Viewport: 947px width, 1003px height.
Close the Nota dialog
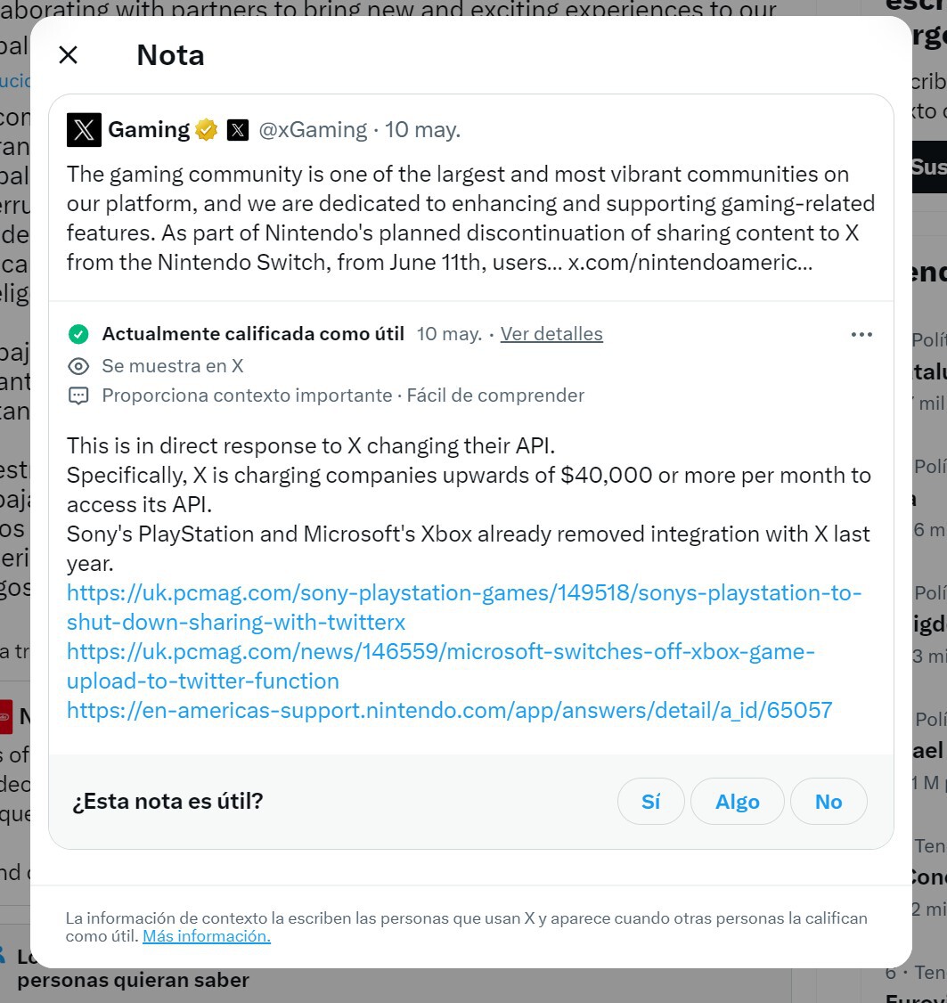point(68,55)
